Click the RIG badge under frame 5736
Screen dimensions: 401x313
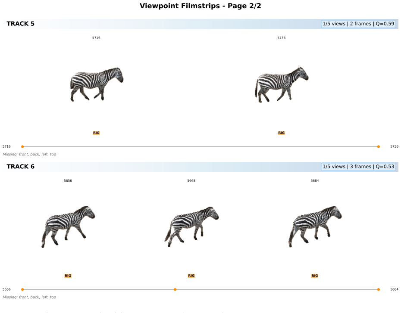pyautogui.click(x=281, y=133)
